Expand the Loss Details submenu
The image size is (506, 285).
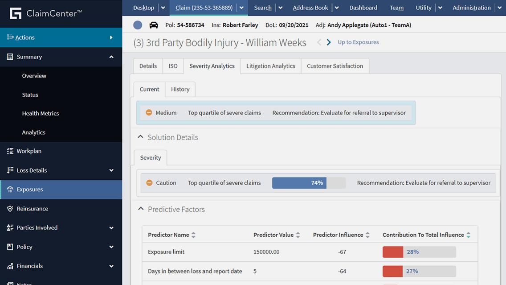point(111,170)
